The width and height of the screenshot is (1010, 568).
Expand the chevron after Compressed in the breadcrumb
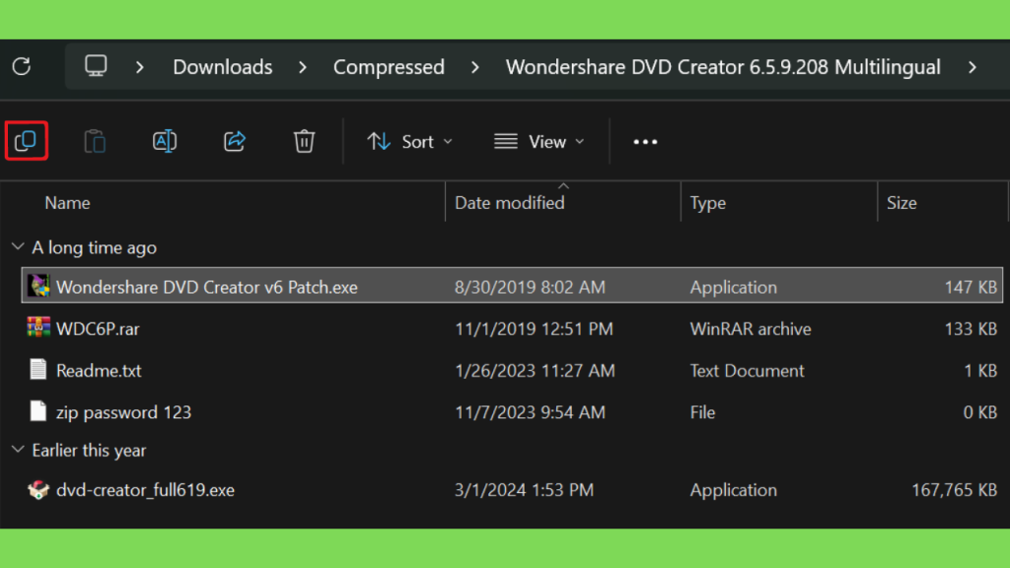(x=475, y=67)
